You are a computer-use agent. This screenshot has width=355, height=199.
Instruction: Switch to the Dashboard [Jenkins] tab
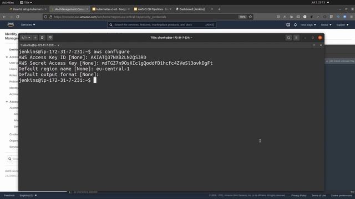point(192,9)
